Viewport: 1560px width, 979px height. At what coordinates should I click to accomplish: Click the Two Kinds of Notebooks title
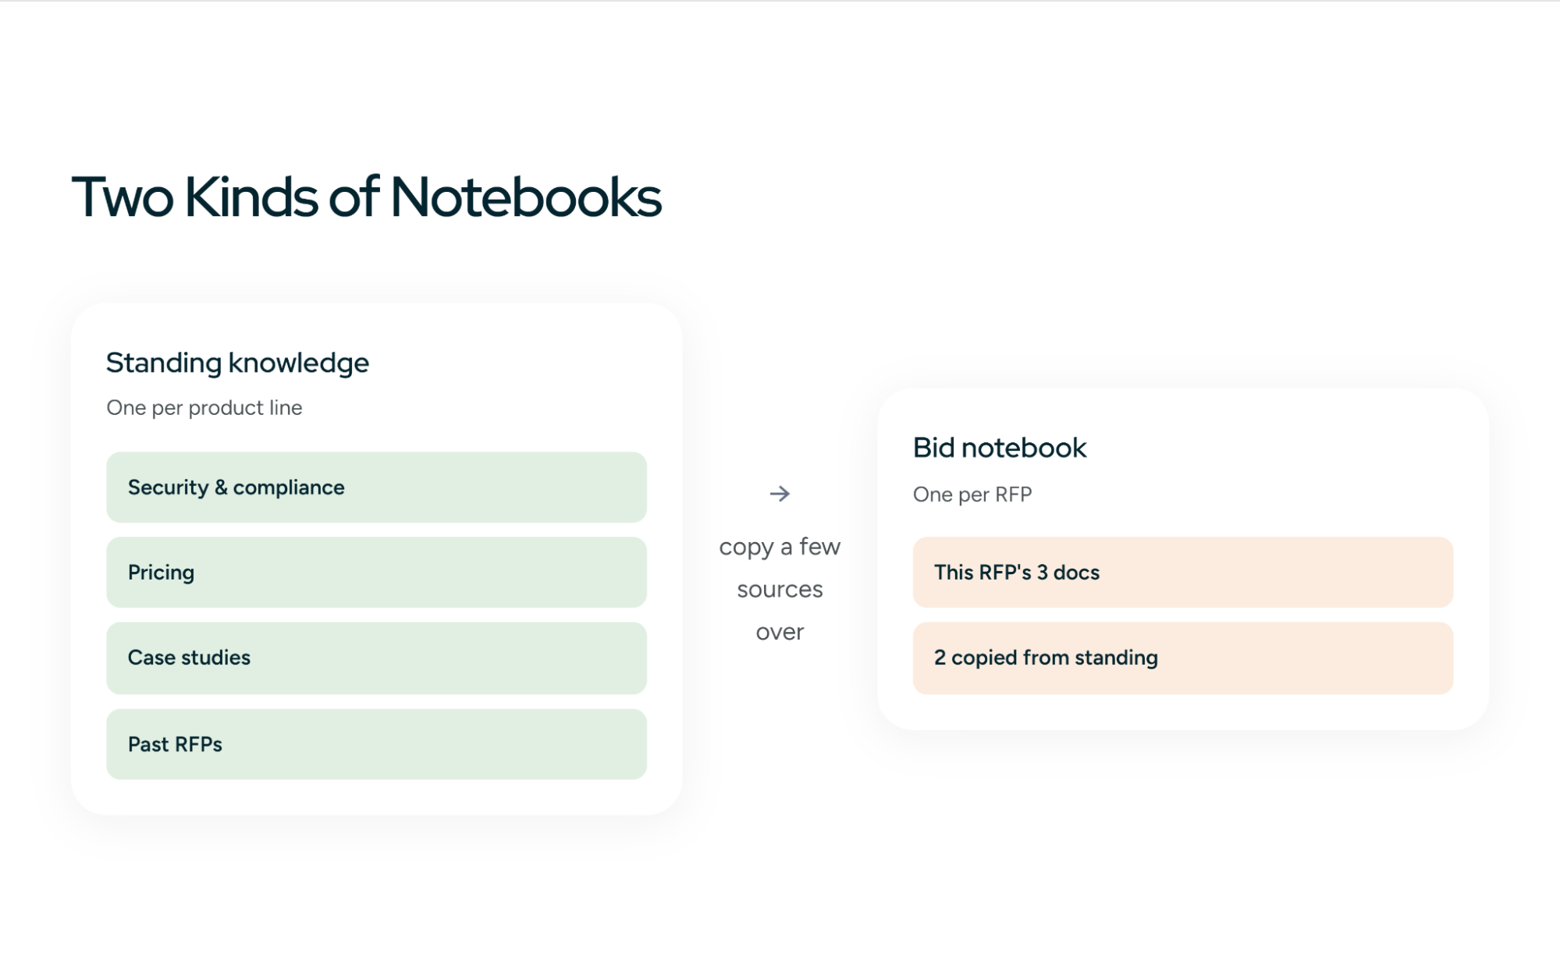pos(367,197)
